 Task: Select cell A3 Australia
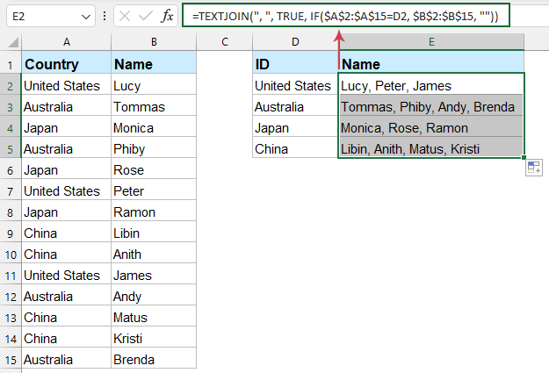(x=67, y=105)
